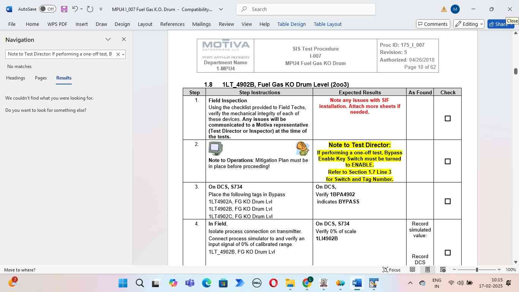Switch to the Table Layout tab

pos(328,24)
